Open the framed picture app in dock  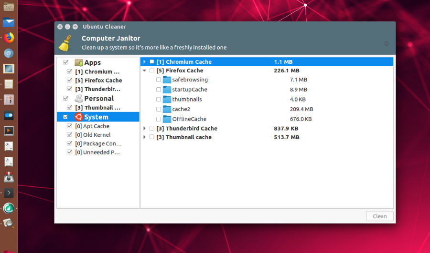(x=9, y=69)
